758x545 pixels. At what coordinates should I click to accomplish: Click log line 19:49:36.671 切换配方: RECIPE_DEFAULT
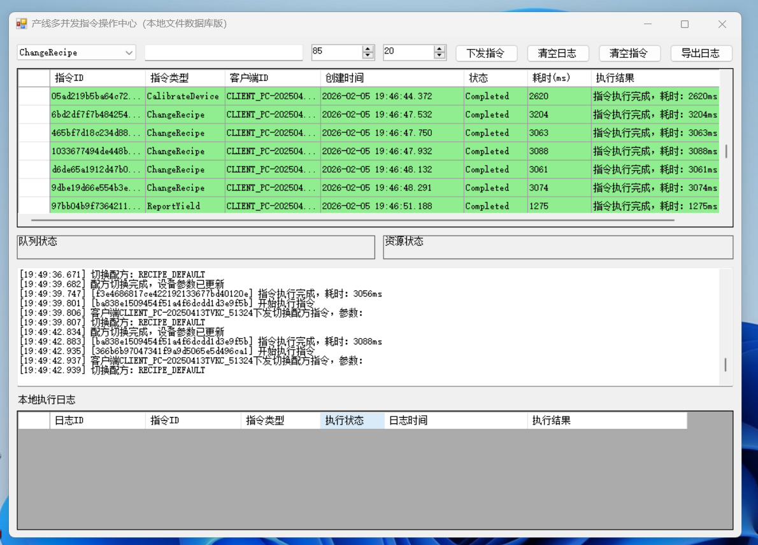click(112, 274)
